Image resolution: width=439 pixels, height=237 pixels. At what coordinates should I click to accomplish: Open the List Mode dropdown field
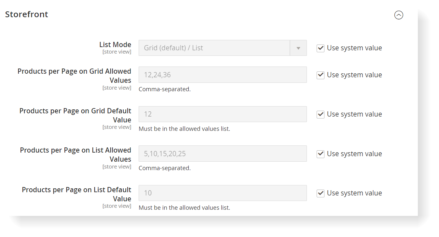click(x=214, y=48)
